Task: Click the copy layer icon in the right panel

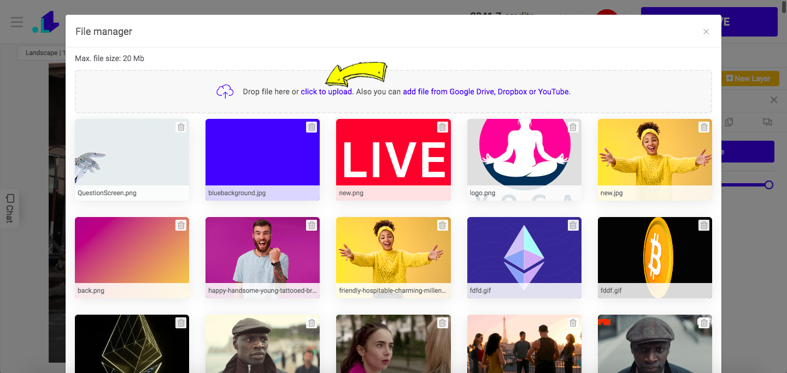Action: point(729,122)
